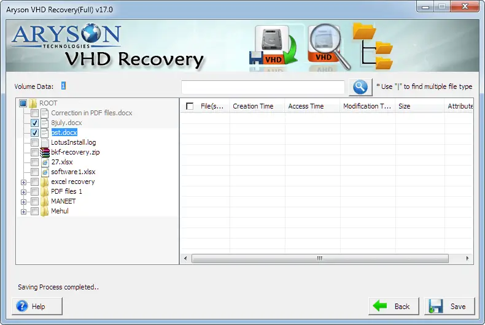This screenshot has height=325, width=485.
Task: Click the 27.xlsx file icon
Action: [45, 162]
